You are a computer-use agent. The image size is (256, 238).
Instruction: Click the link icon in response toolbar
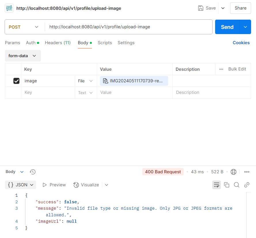(x=246, y=185)
